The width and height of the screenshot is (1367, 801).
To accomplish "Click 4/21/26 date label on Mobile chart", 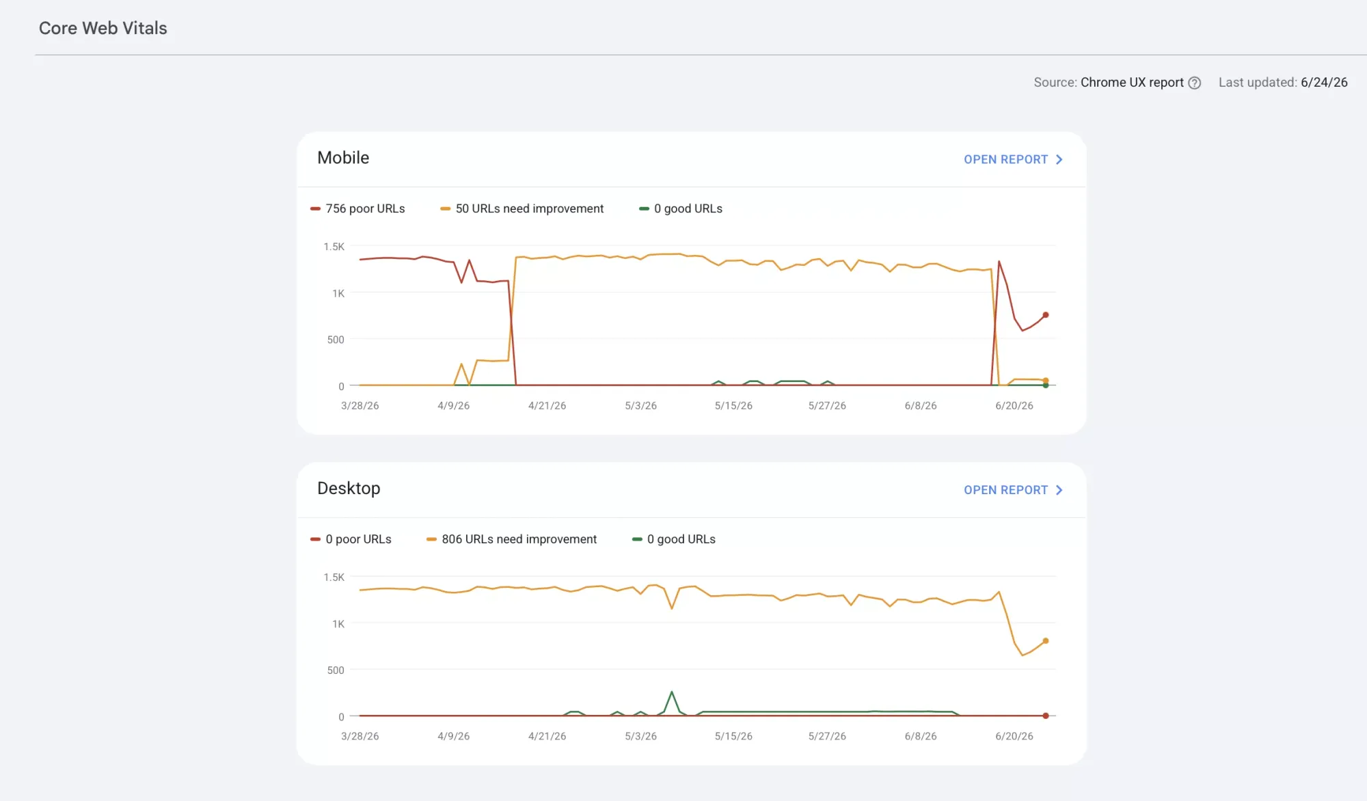I will [547, 406].
